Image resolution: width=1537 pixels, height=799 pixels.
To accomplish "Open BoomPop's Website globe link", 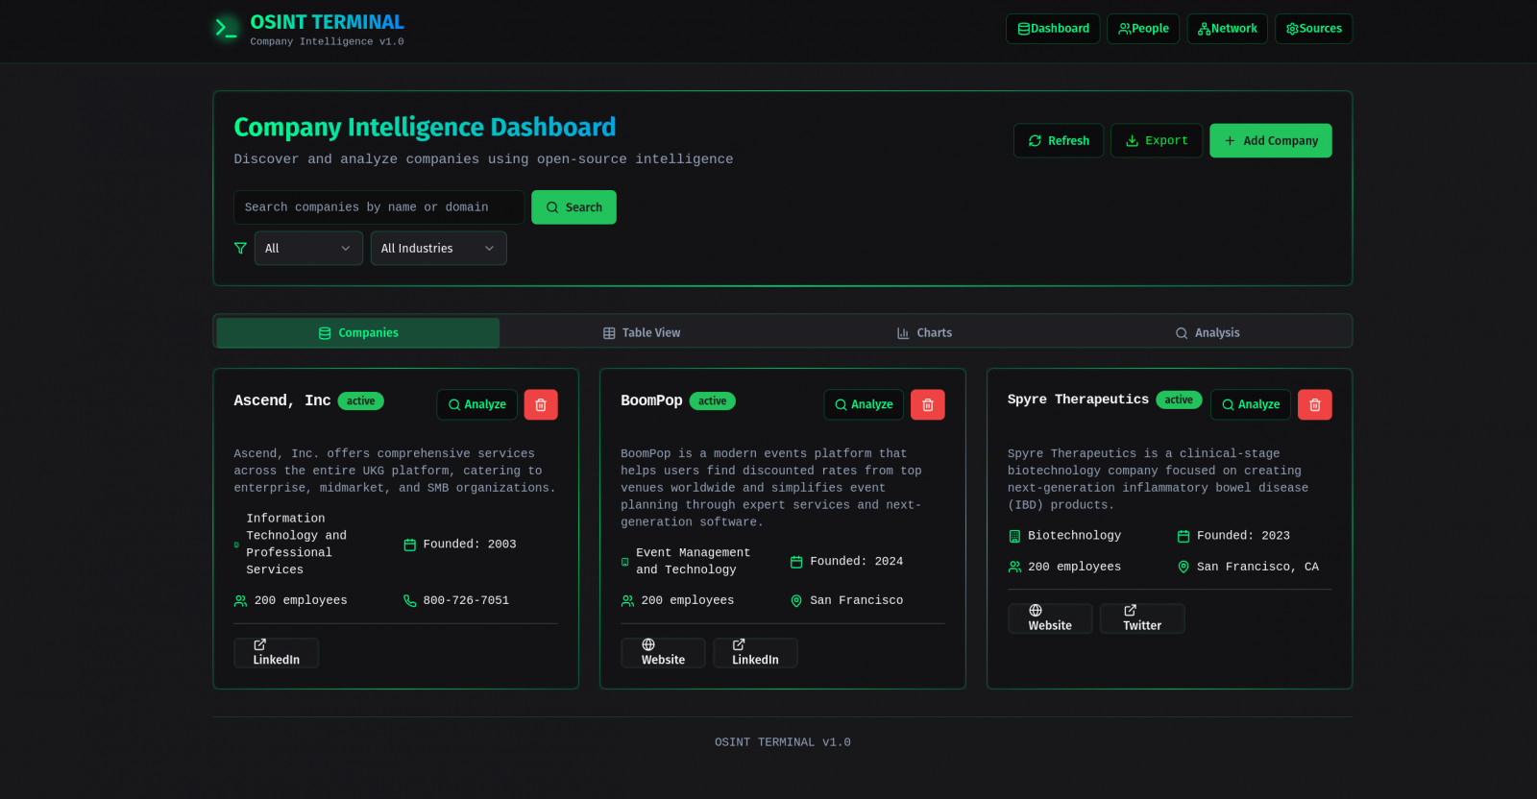I will point(663,653).
